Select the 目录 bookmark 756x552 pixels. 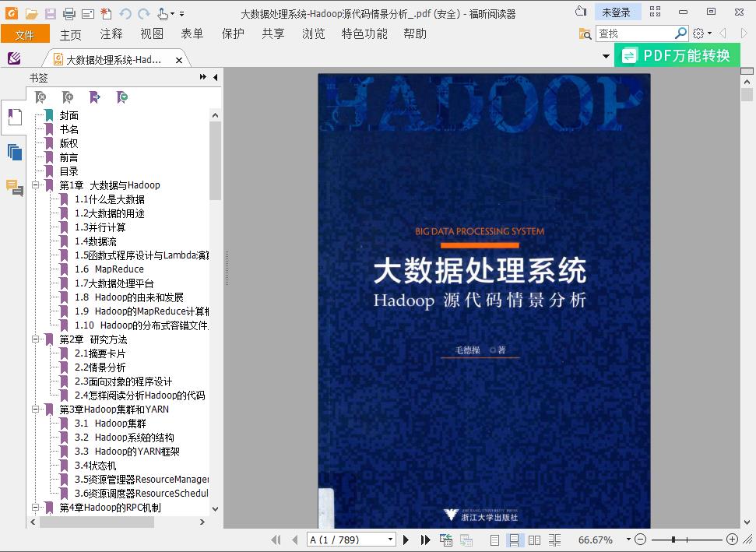(69, 171)
